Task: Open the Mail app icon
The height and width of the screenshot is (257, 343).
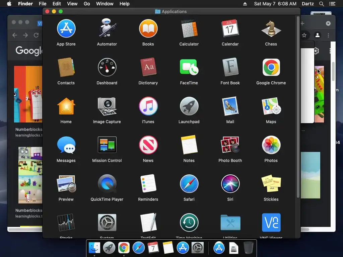Action: (230, 106)
